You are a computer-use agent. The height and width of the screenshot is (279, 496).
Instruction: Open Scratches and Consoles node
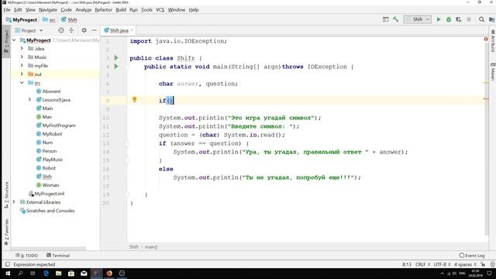(50, 210)
